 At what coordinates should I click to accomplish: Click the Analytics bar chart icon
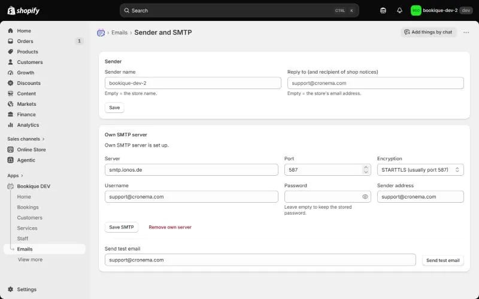(x=10, y=125)
